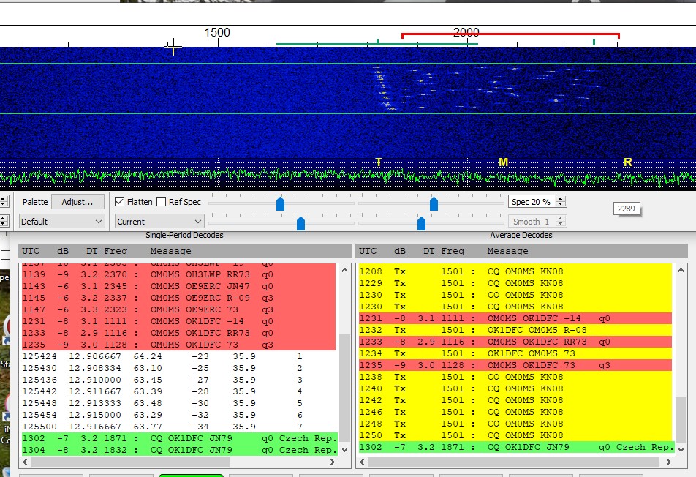The height and width of the screenshot is (477, 696).
Task: Click the yellow M marker on the spectrum
Action: [x=503, y=162]
